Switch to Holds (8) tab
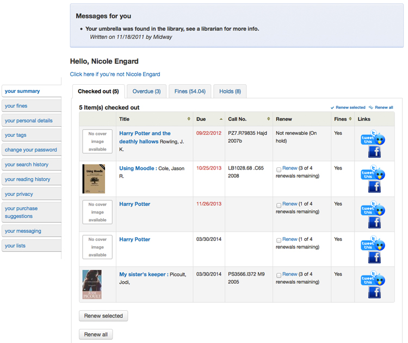The width and height of the screenshot is (408, 343). pos(230,91)
